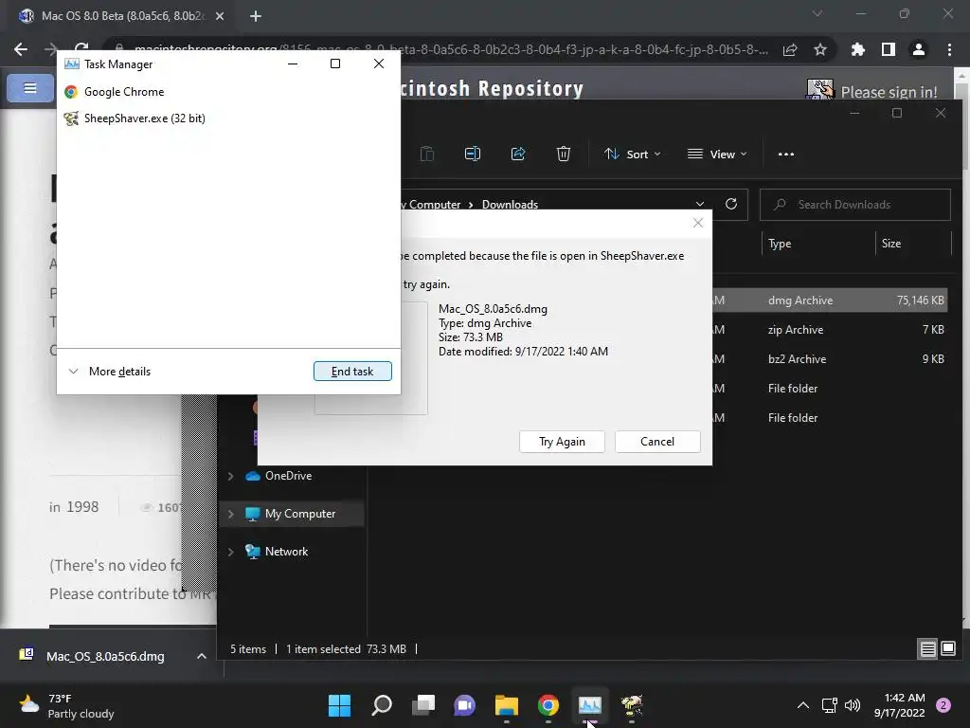Screen dimensions: 970x728
Task: Switch to SheepShaver taskbar icon
Action: click(x=632, y=705)
